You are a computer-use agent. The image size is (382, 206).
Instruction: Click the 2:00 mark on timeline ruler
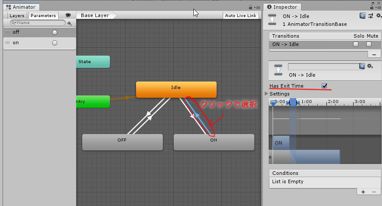pos(333,102)
